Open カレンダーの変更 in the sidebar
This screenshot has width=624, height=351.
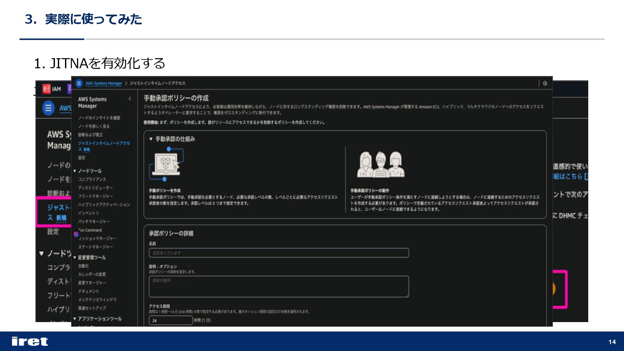(x=92, y=274)
